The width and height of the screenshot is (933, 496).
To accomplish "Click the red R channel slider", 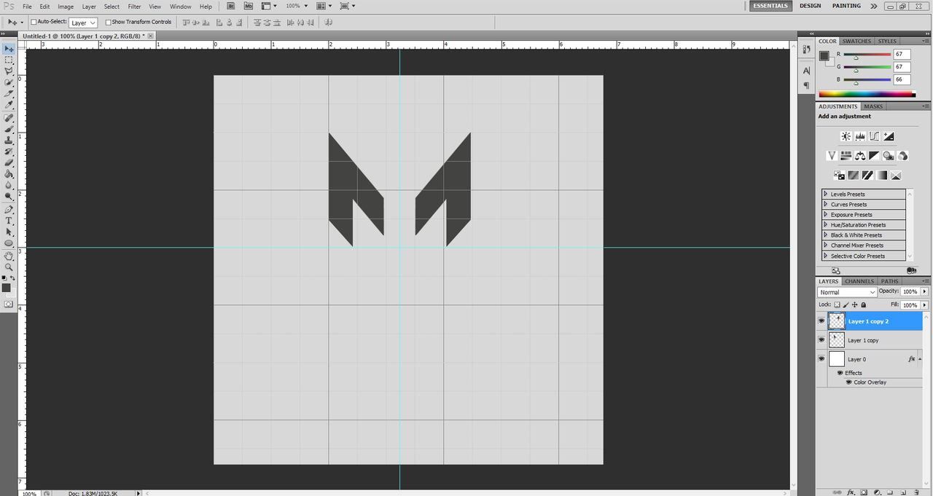I will click(x=867, y=55).
